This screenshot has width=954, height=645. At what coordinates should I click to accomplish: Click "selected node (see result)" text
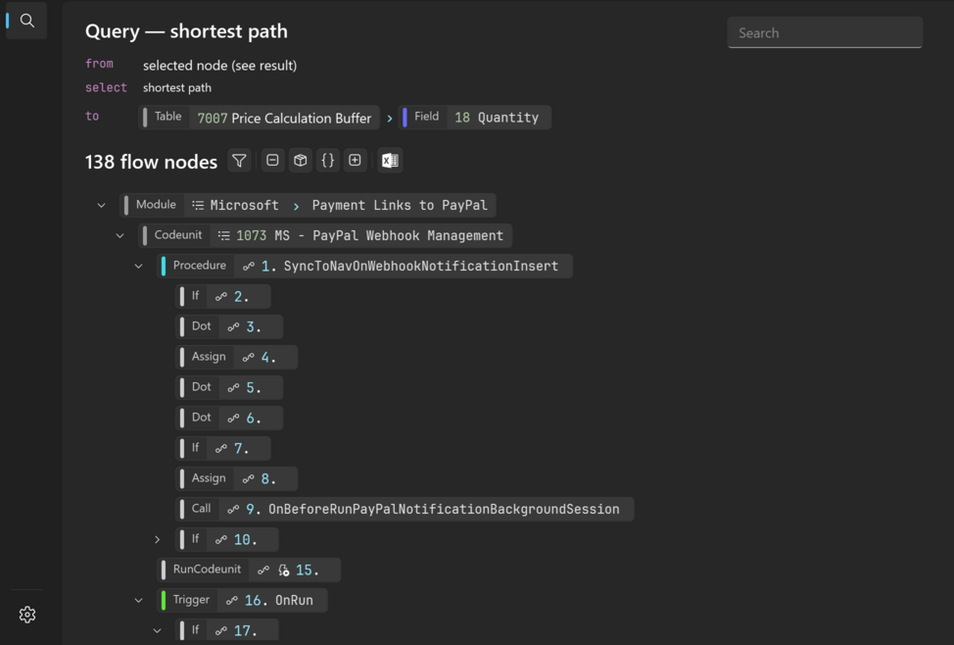click(x=219, y=65)
